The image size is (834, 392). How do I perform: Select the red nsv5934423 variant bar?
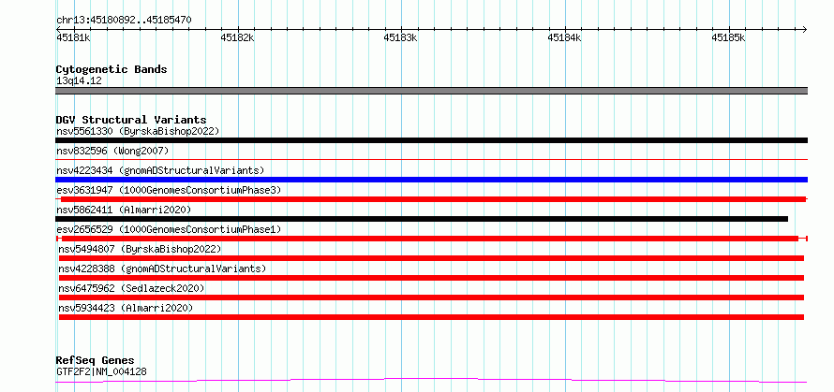[x=431, y=317]
